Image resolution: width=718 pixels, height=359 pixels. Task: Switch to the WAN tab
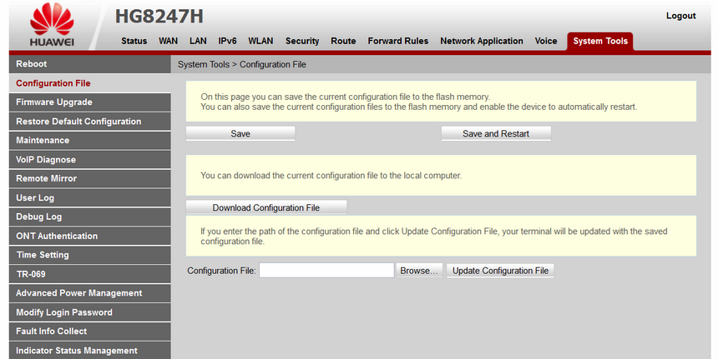coord(168,41)
